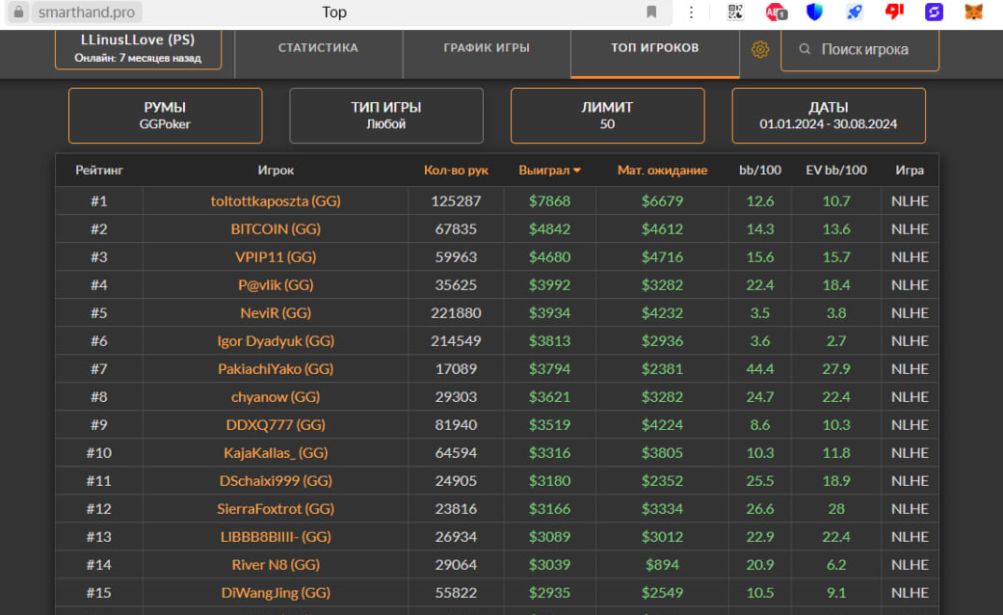Viewport: 1003px width, 615px height.
Task: Open player Igor Dyadyuk (GG)
Action: click(276, 341)
